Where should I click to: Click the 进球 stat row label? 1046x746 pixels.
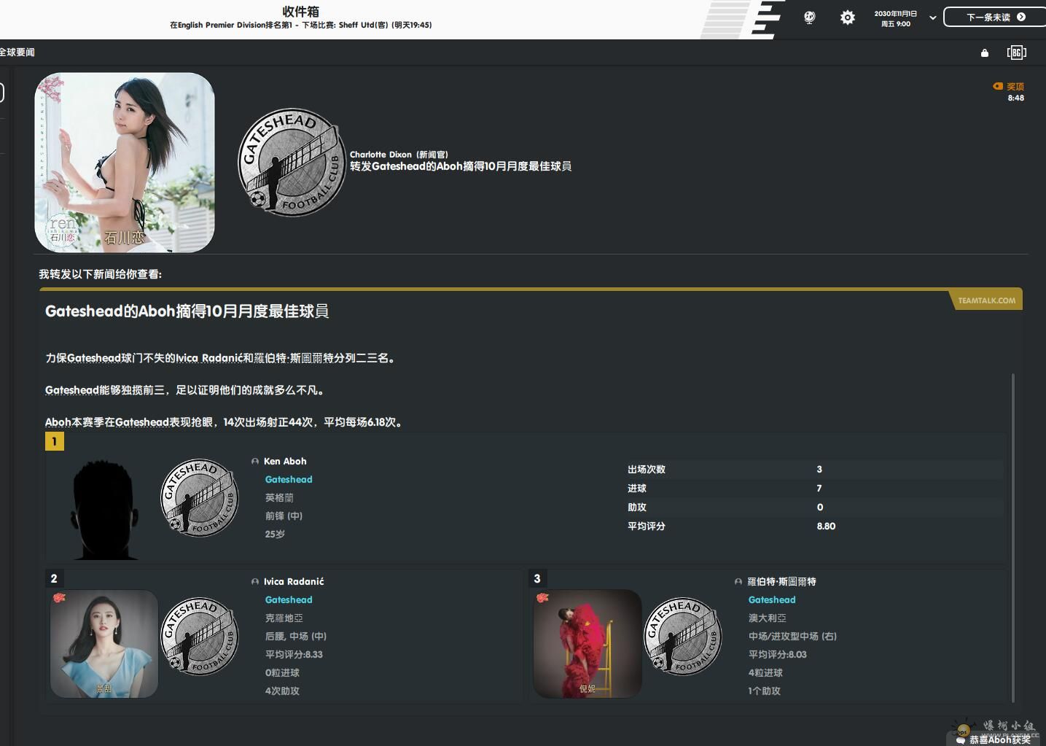tap(637, 489)
